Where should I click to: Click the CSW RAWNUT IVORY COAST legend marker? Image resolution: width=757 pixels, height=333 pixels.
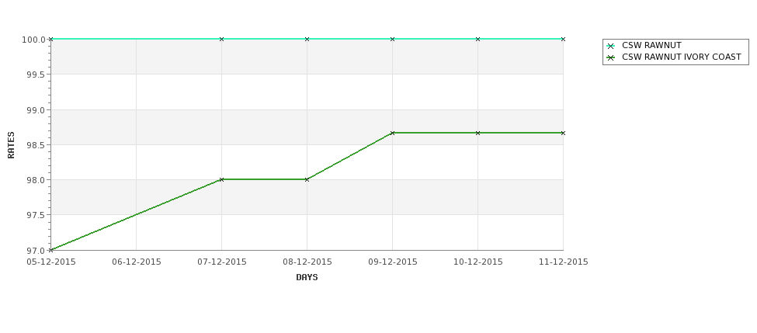tap(610, 57)
